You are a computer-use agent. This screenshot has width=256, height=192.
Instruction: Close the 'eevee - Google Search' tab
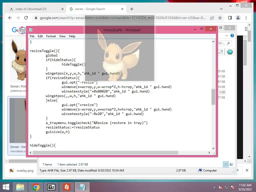click(122, 9)
